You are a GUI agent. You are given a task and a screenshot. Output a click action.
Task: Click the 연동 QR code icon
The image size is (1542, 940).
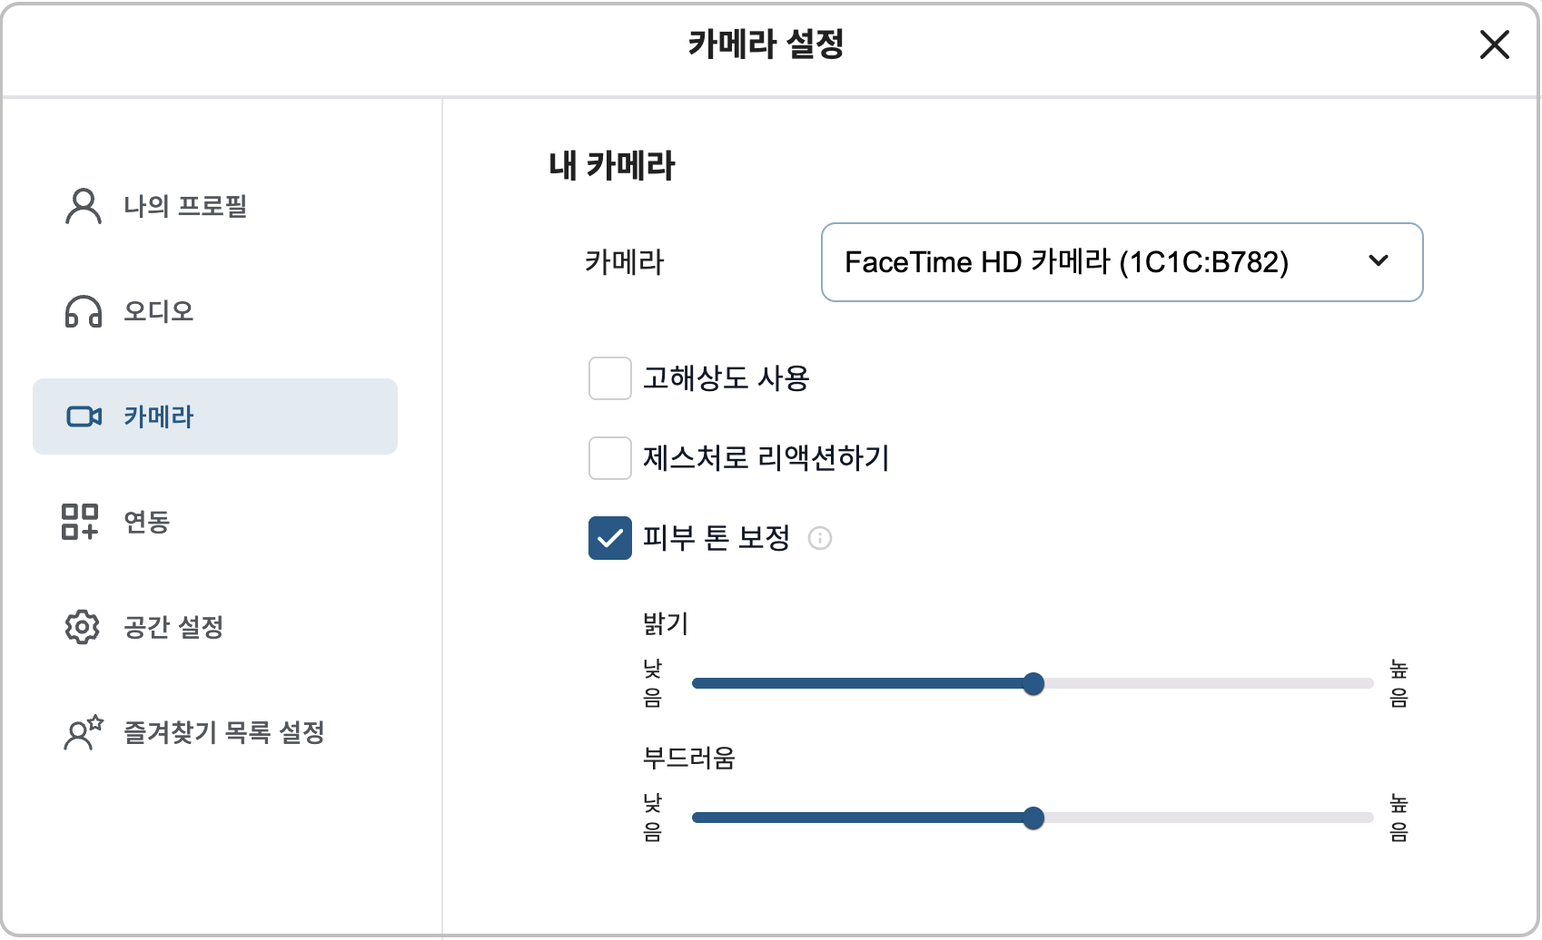pyautogui.click(x=83, y=522)
